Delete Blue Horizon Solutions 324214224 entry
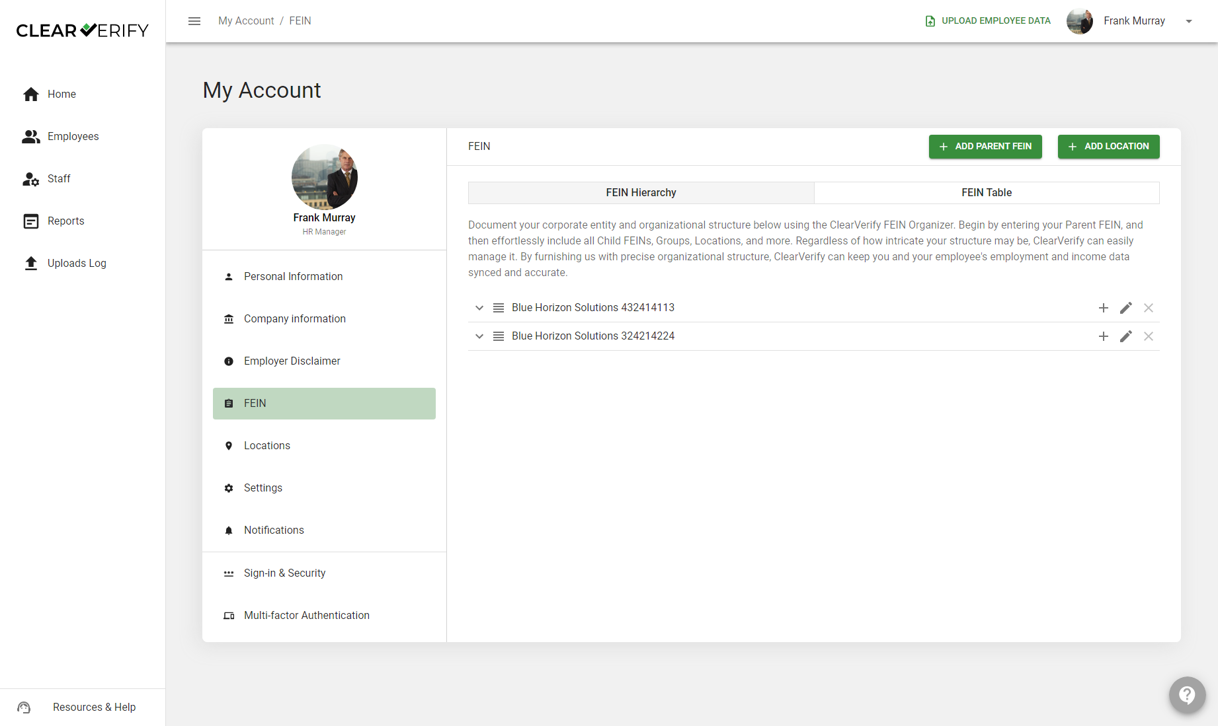 tap(1149, 336)
